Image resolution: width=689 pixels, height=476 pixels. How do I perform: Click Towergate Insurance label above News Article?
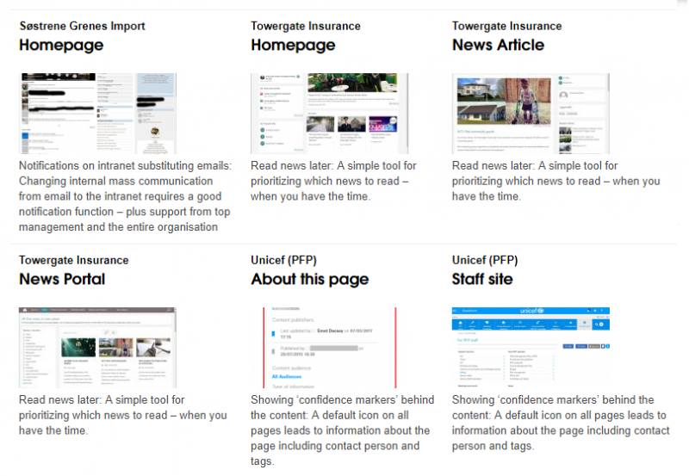506,26
